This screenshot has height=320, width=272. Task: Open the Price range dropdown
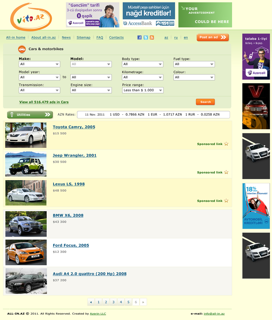point(143,90)
